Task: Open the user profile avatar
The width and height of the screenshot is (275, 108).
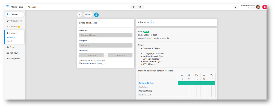Action: coord(258,7)
